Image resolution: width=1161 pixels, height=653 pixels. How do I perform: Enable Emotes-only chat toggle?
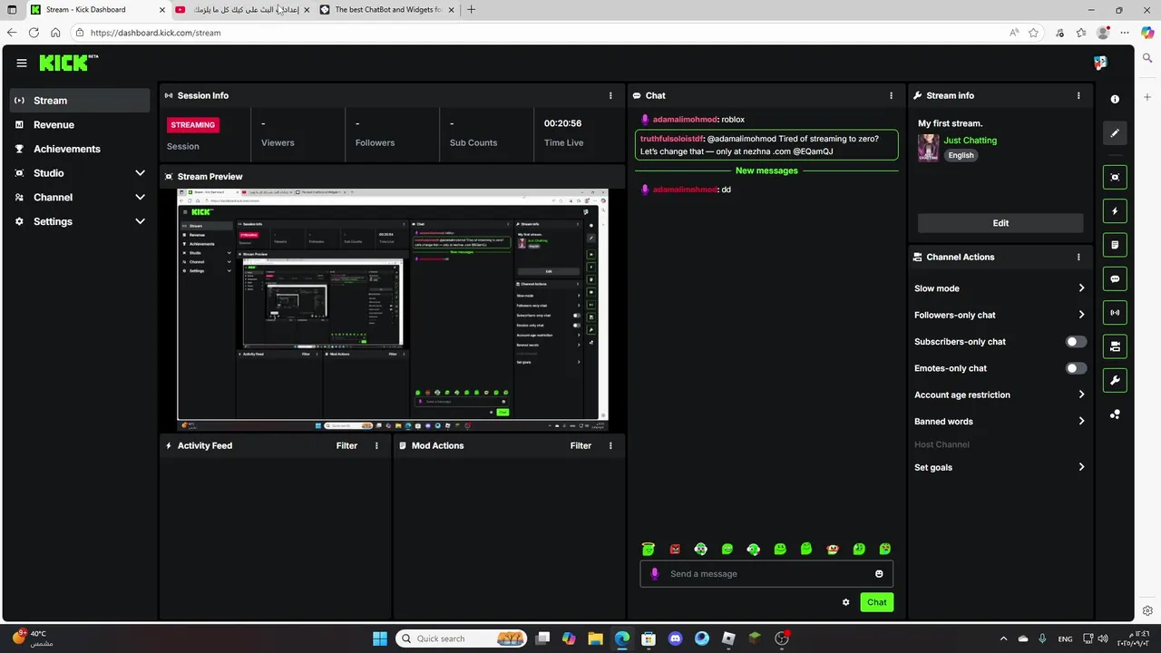pos(1076,368)
